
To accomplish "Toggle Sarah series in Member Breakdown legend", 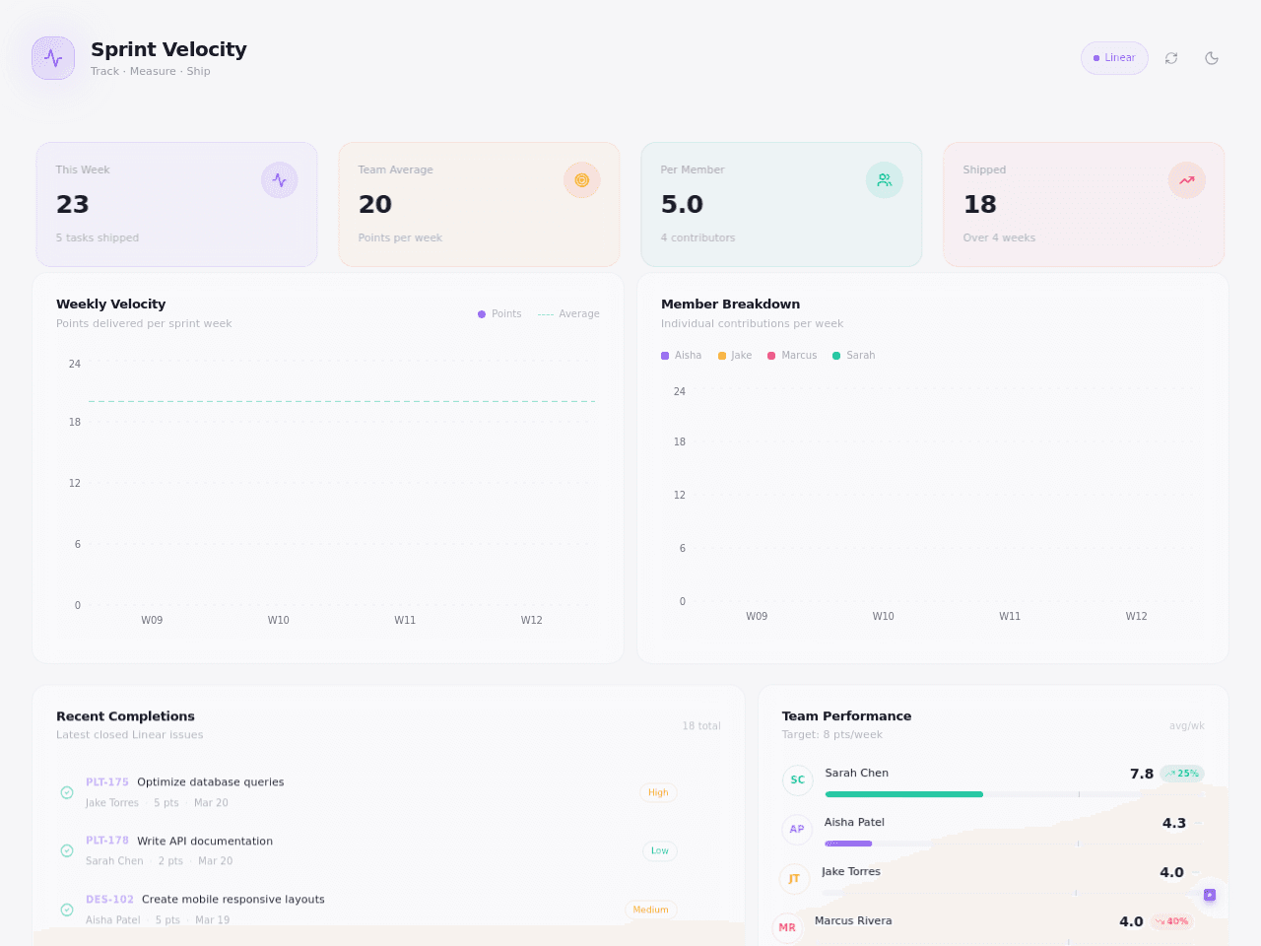I will coord(854,356).
